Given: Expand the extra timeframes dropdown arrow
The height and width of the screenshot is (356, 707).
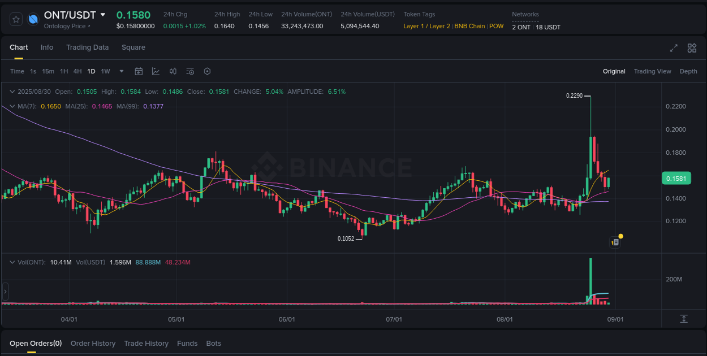Looking at the screenshot, I should [x=121, y=71].
